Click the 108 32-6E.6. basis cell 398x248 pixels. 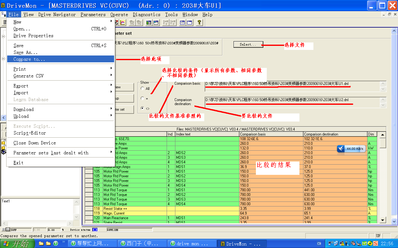pyautogui.click(x=271, y=139)
